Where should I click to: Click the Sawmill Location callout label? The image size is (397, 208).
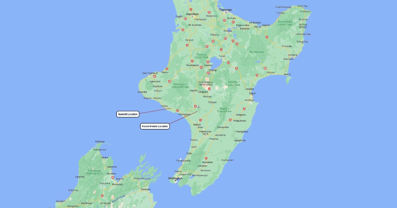[127, 114]
